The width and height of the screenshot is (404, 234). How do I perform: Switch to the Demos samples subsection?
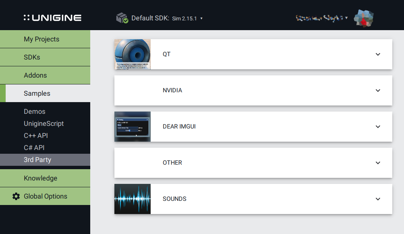tap(34, 112)
